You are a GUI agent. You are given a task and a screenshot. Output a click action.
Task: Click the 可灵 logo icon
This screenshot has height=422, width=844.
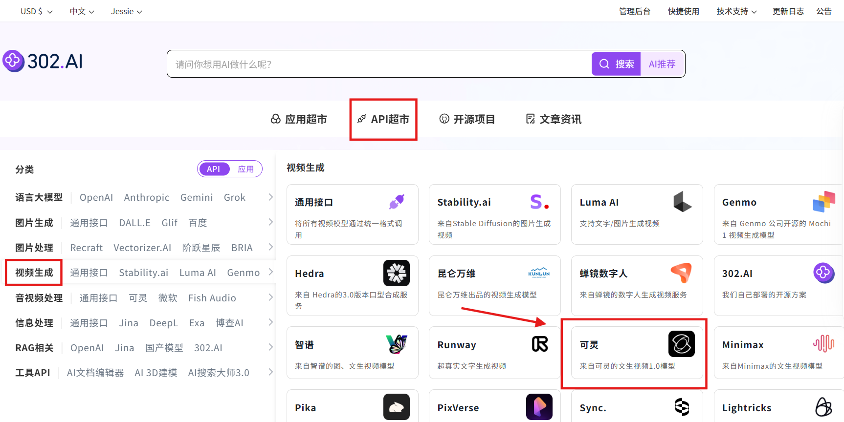(x=682, y=344)
